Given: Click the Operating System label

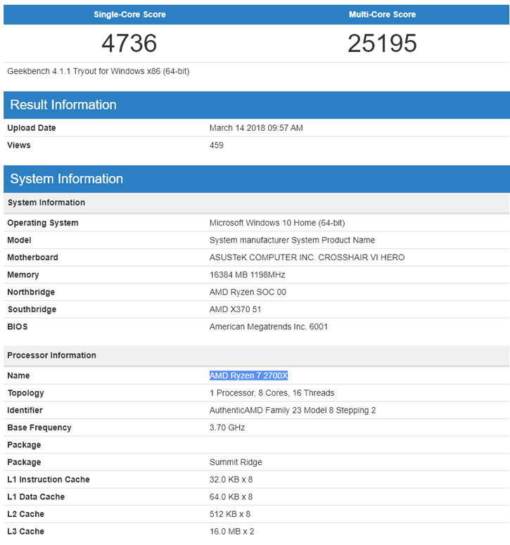Looking at the screenshot, I should tap(43, 223).
